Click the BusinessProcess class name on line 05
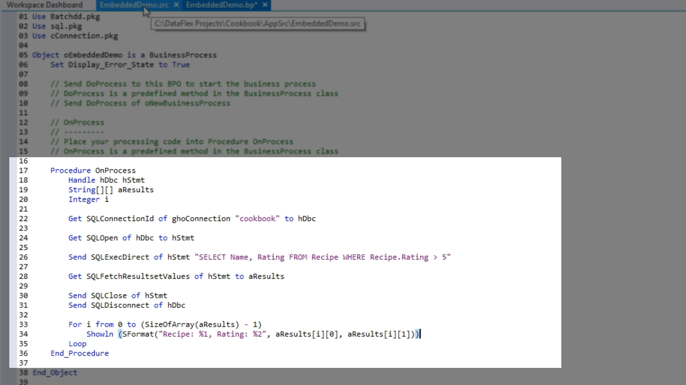686x385 pixels. 183,55
